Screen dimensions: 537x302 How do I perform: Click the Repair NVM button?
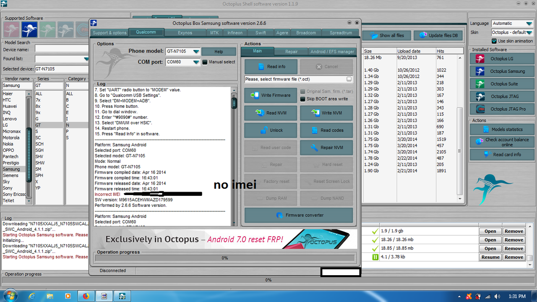pyautogui.click(x=326, y=148)
